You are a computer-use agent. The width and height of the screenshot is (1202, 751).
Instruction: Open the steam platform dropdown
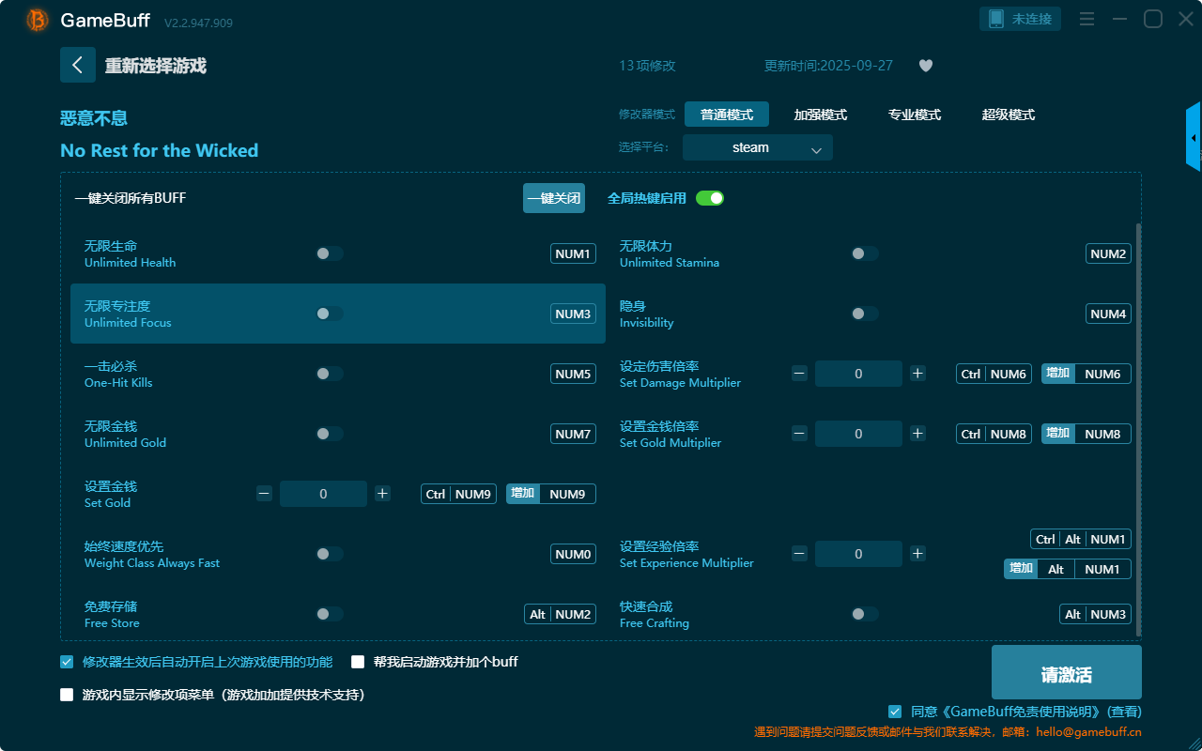pyautogui.click(x=757, y=147)
